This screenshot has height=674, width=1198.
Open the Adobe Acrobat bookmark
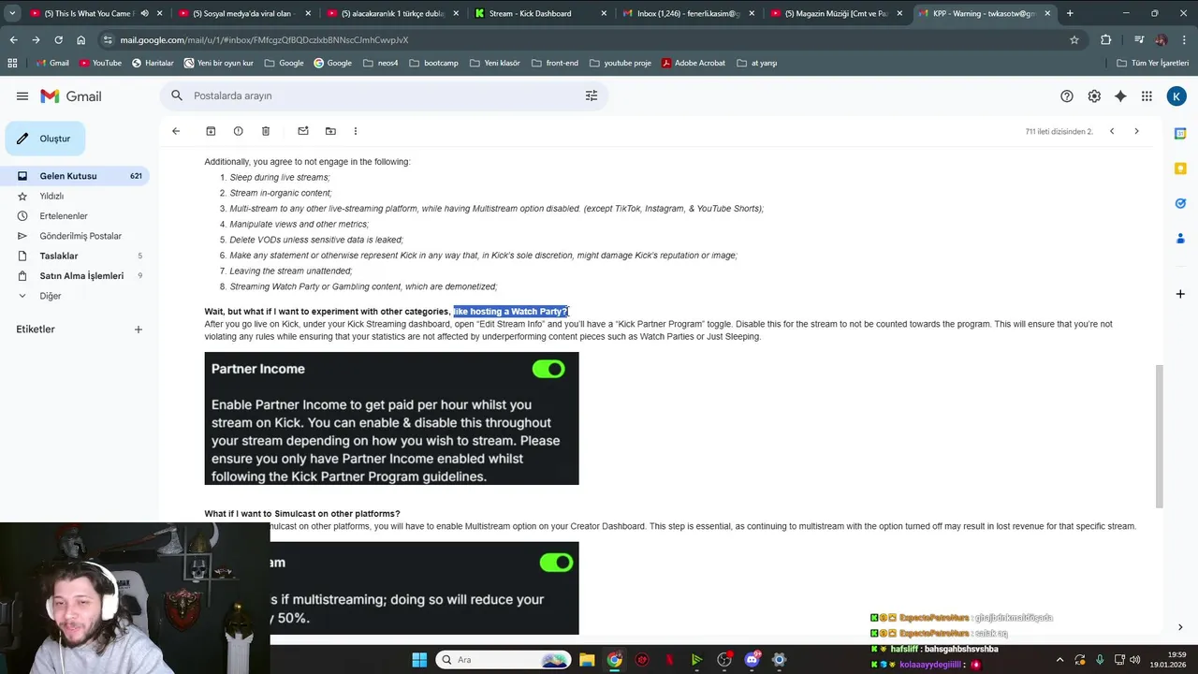pos(693,63)
